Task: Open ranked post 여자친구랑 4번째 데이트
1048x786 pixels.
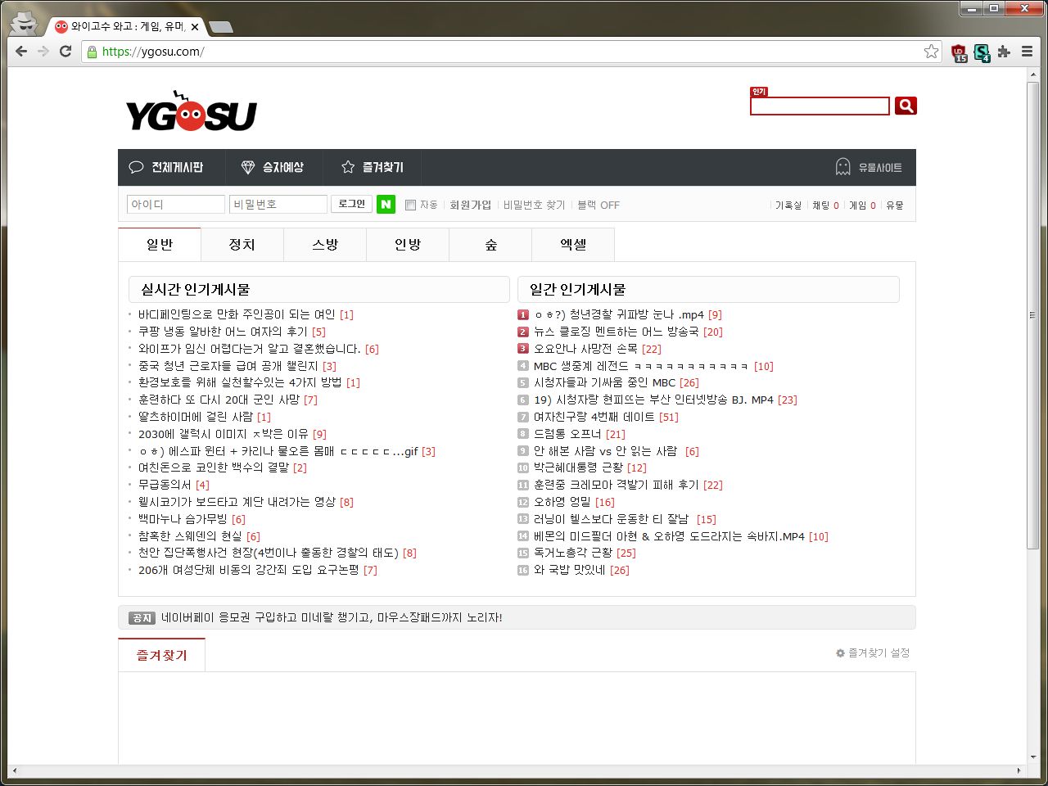Action: pyautogui.click(x=594, y=417)
